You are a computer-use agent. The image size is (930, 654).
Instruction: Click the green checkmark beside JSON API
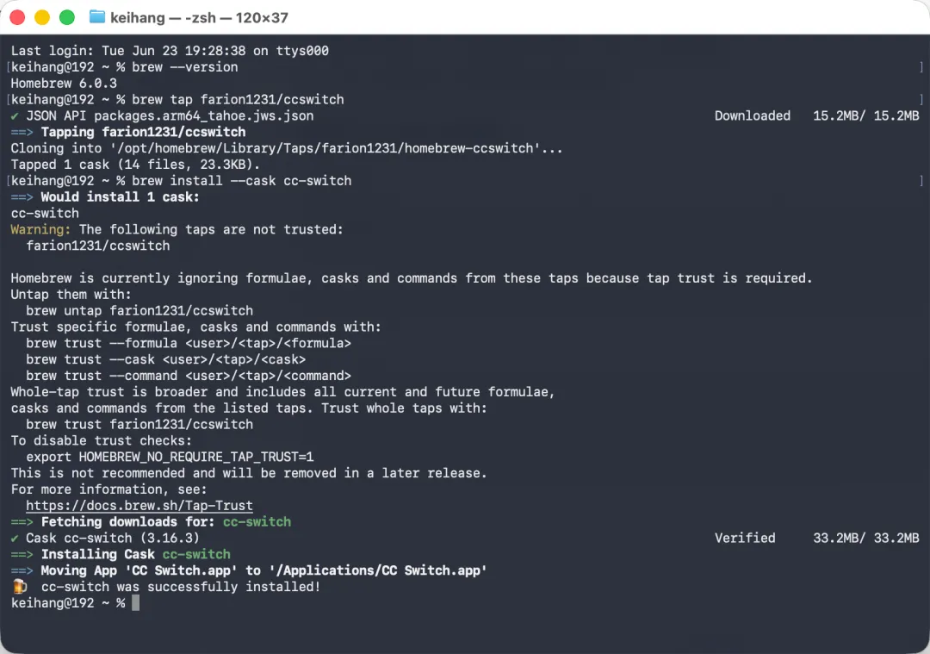[15, 115]
